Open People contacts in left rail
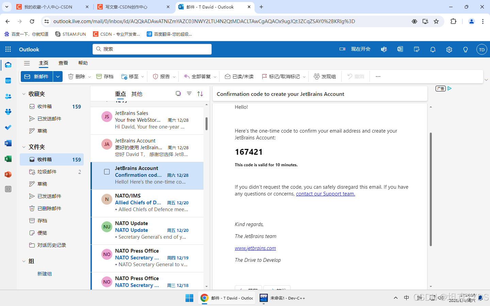Screen dimensions: 490x306 pos(8,96)
